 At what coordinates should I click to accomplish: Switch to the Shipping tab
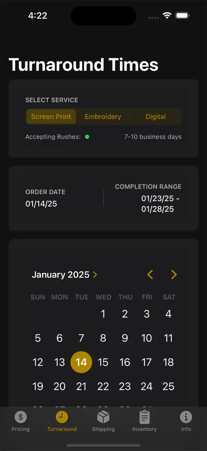pos(103,422)
